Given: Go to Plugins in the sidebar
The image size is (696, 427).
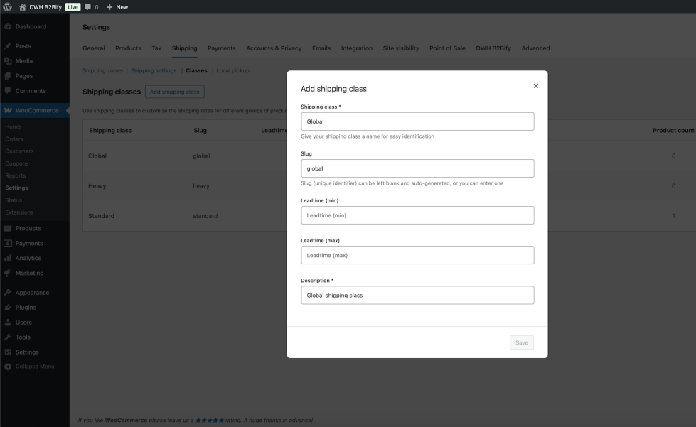Looking at the screenshot, I should [26, 308].
